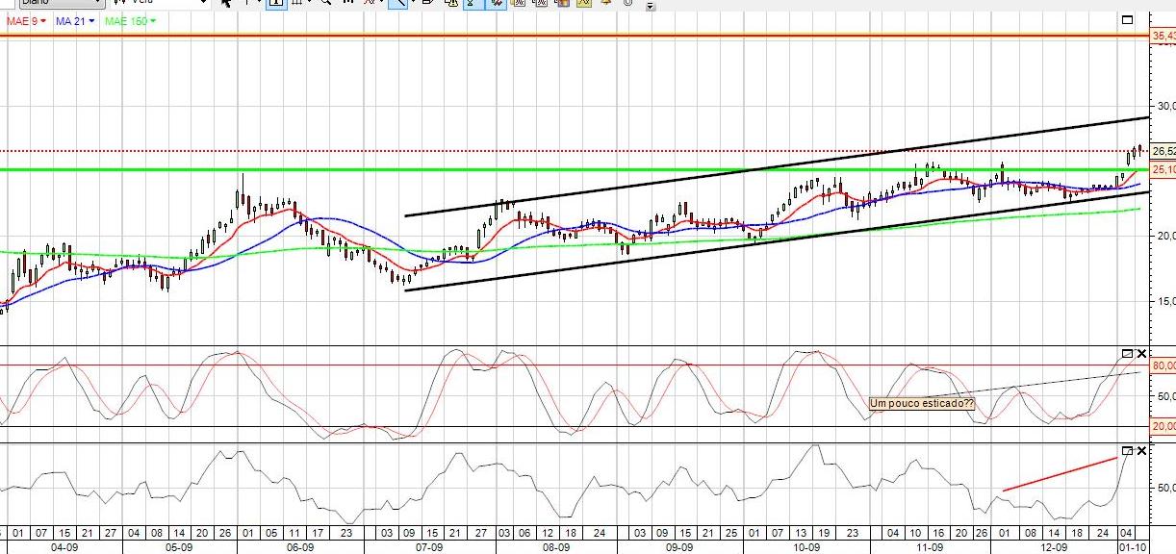Close the bottom RSI indicator panel
Viewport: 1176px width, 554px height.
click(x=1142, y=450)
